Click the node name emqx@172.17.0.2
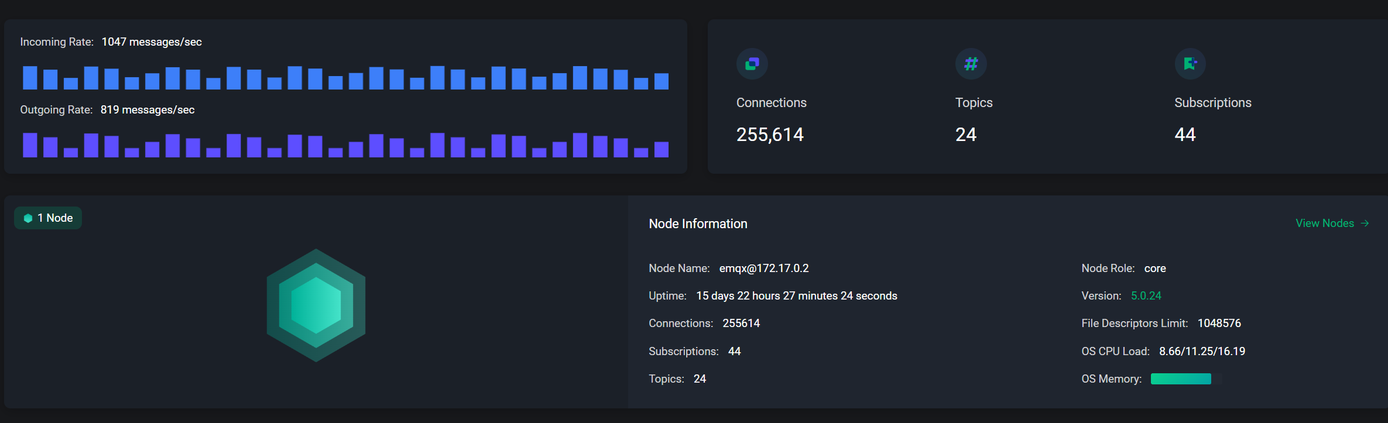This screenshot has height=423, width=1388. [x=763, y=269]
